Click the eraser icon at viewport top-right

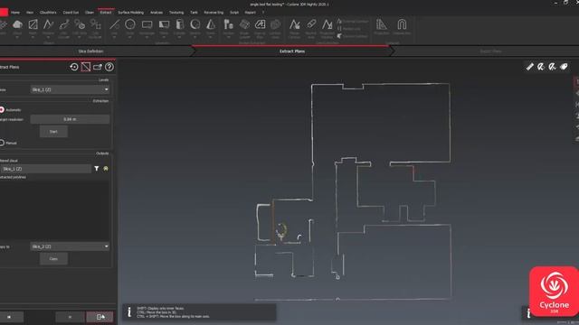click(564, 66)
